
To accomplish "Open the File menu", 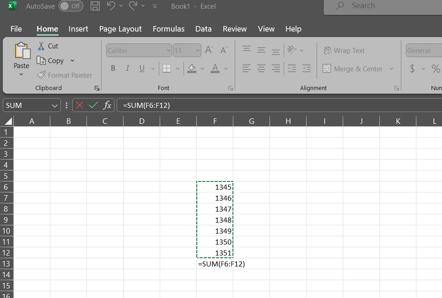I will point(16,29).
